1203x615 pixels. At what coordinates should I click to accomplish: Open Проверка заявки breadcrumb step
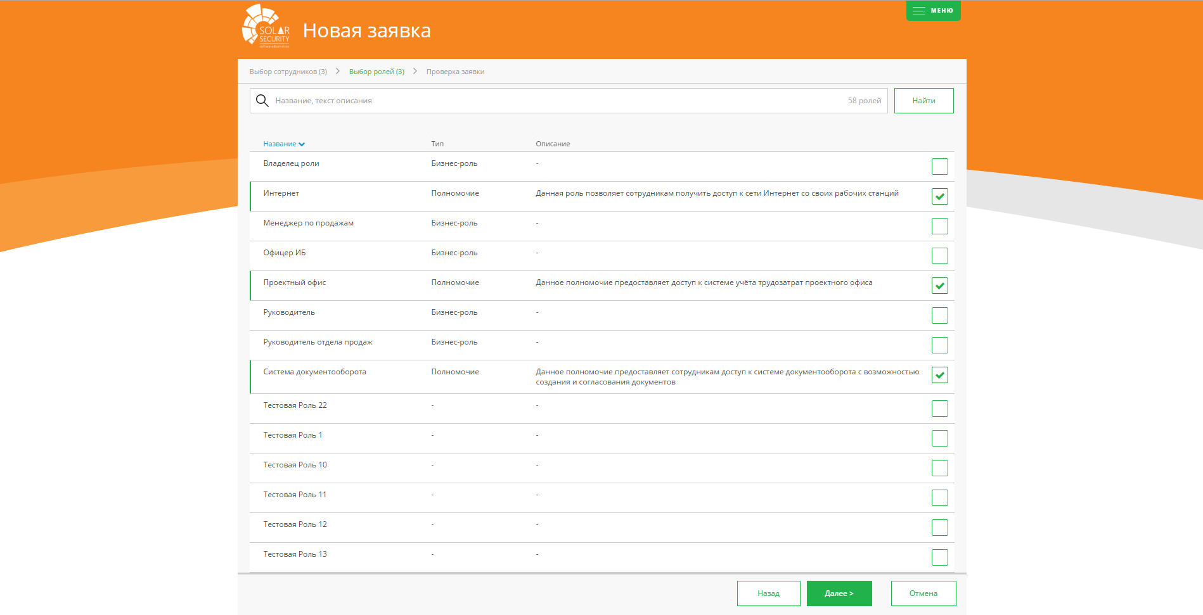[x=455, y=72]
